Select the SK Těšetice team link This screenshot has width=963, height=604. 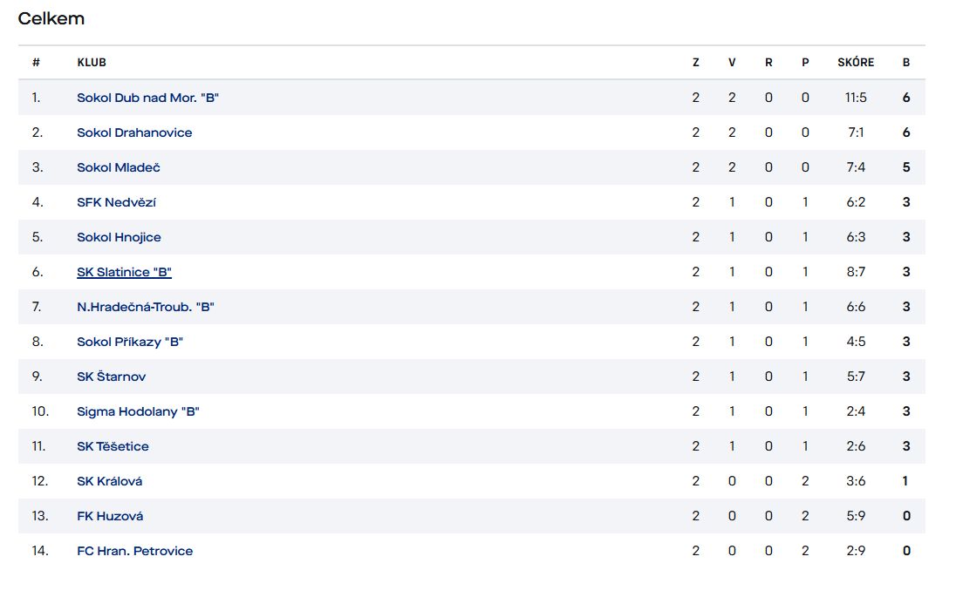click(113, 447)
